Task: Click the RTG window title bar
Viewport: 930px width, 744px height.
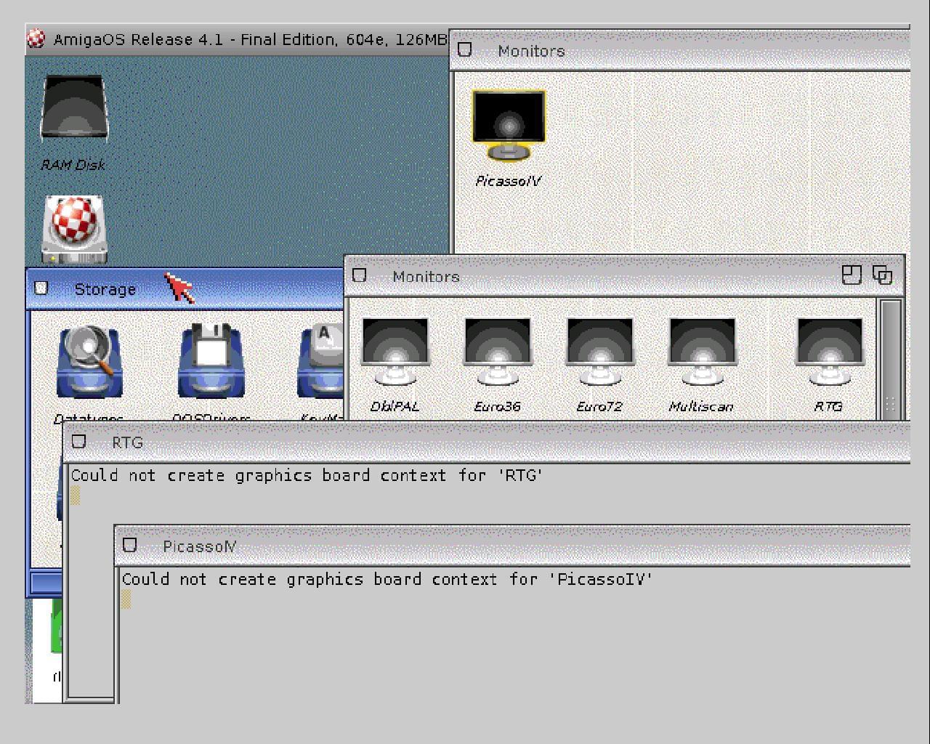Action: tap(487, 442)
